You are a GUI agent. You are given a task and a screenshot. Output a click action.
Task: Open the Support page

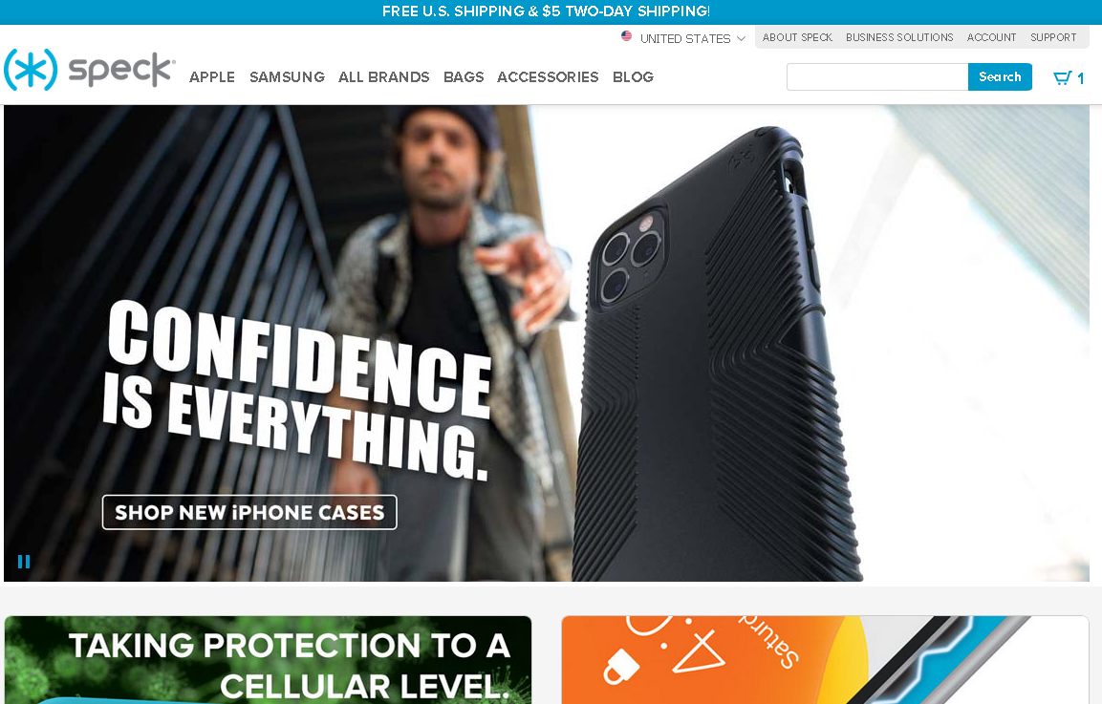click(1053, 37)
